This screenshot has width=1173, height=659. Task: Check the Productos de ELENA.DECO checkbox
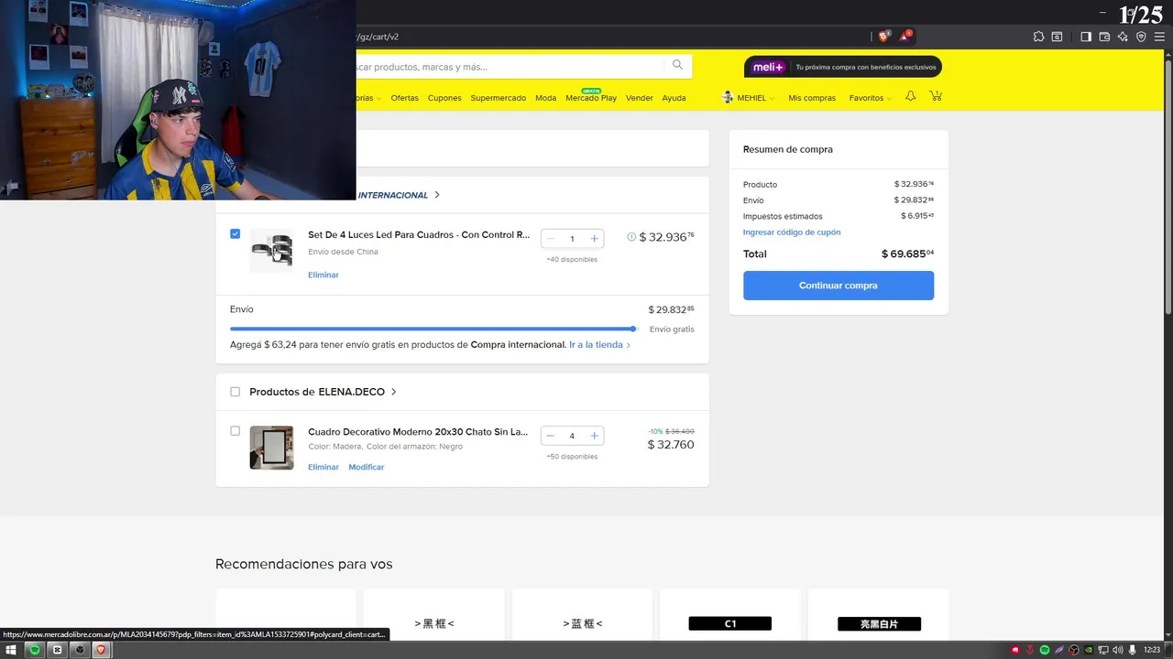pyautogui.click(x=235, y=392)
